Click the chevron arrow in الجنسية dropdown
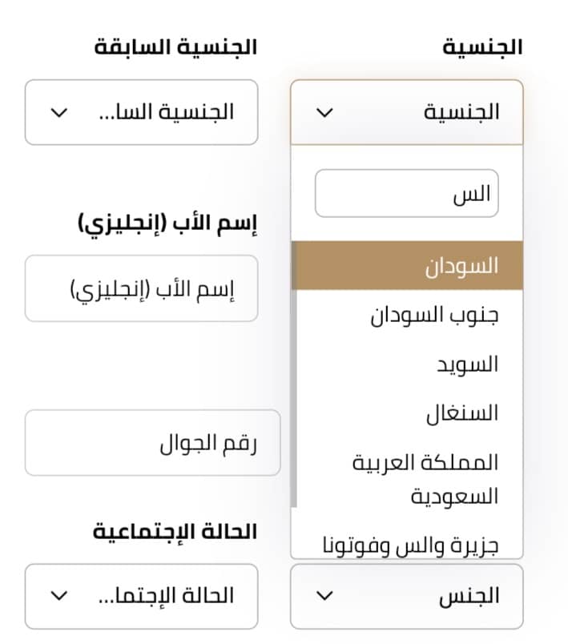The image size is (568, 644). pyautogui.click(x=324, y=113)
